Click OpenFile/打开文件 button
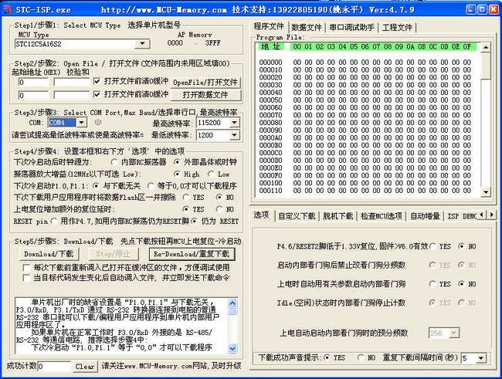Viewport: 502px width, 379px height. tap(205, 83)
